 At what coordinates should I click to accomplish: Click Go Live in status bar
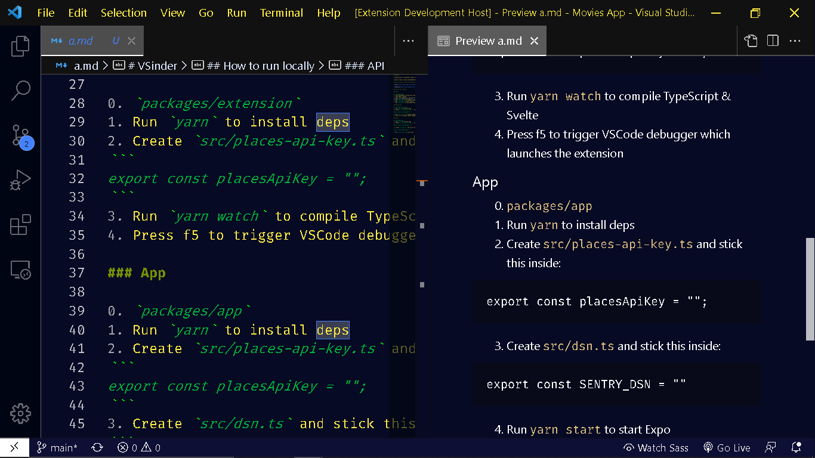[x=727, y=448]
